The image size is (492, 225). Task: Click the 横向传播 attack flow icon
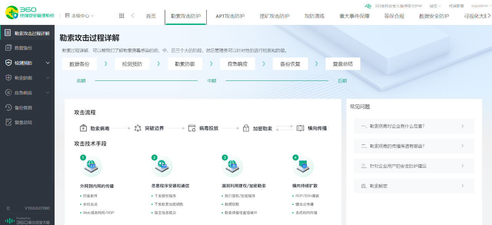click(x=301, y=128)
